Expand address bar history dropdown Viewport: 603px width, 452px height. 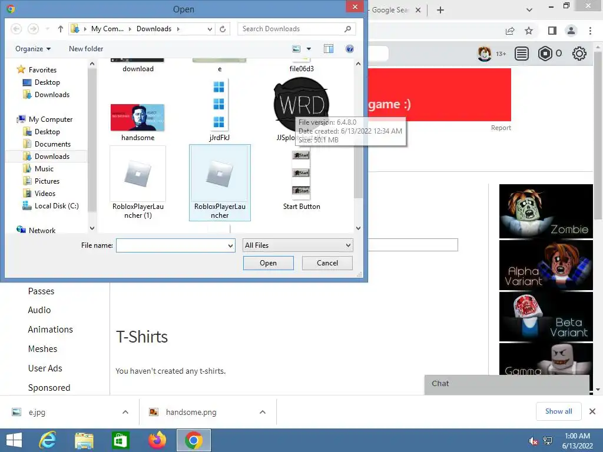[x=210, y=29]
